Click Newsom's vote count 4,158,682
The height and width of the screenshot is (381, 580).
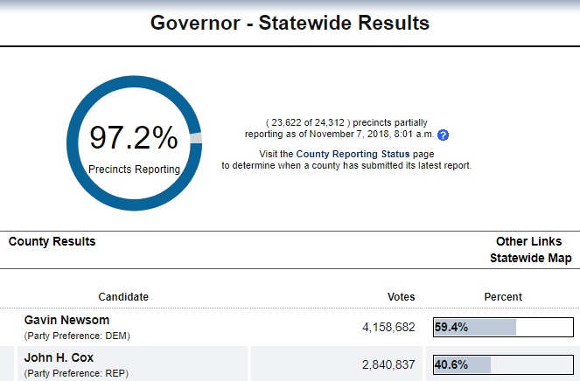(x=388, y=328)
